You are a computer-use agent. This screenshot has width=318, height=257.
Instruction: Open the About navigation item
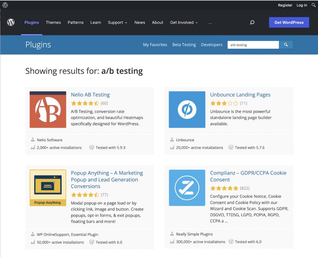pos(157,23)
